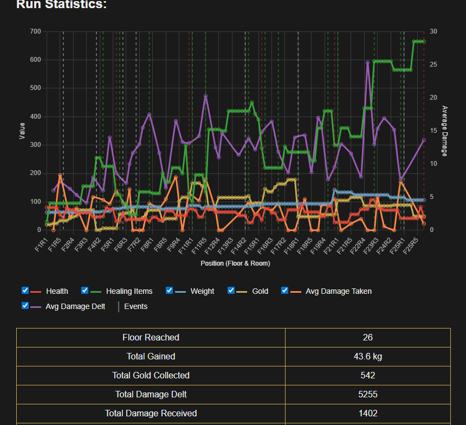Click the purple Avg Damage Delt swatch
Image resolution: width=466 pixels, height=425 pixels.
point(36,307)
